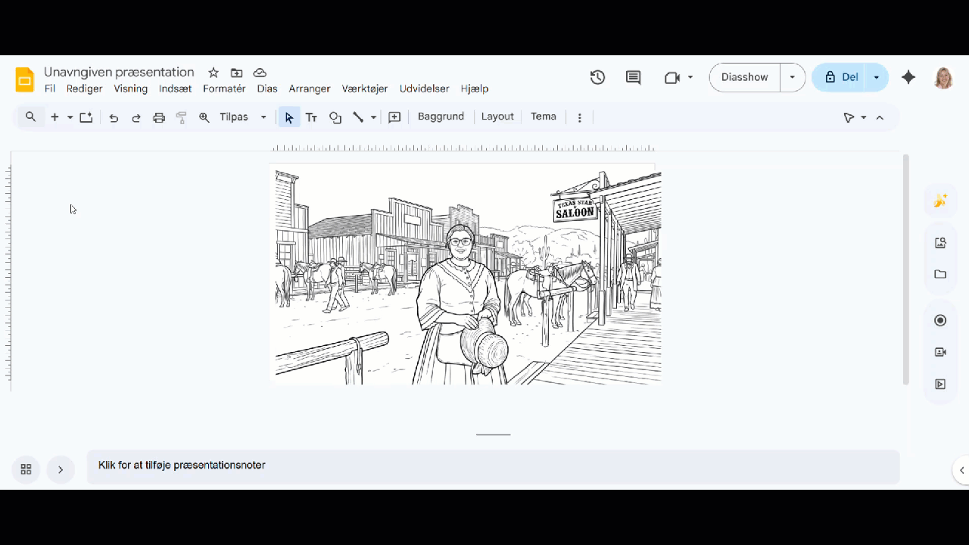Expand the Tilpas zoom dropdown
969x545 pixels.
[263, 117]
